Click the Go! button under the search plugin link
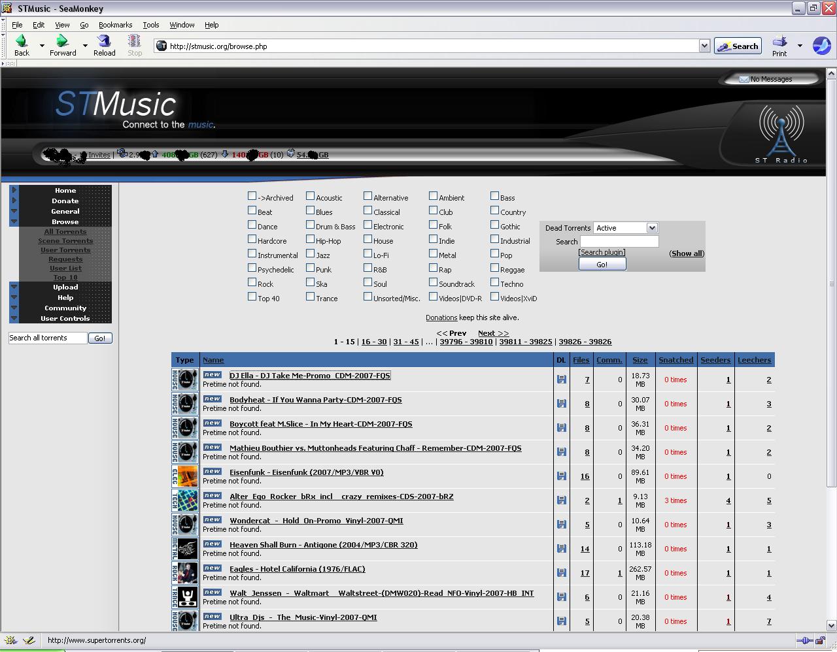837x652 pixels. [602, 264]
